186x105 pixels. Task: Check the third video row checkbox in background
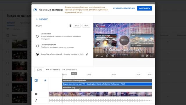click(8, 63)
